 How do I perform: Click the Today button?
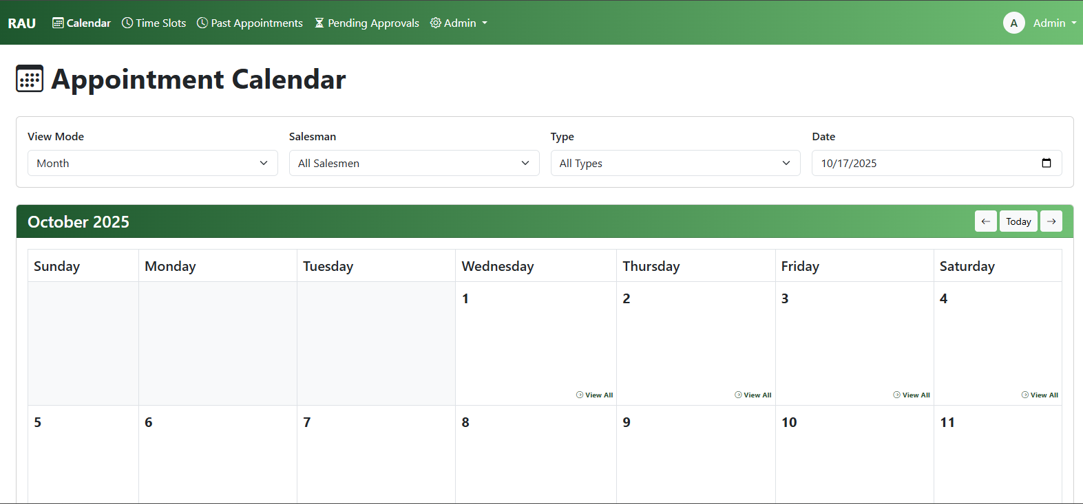1018,221
